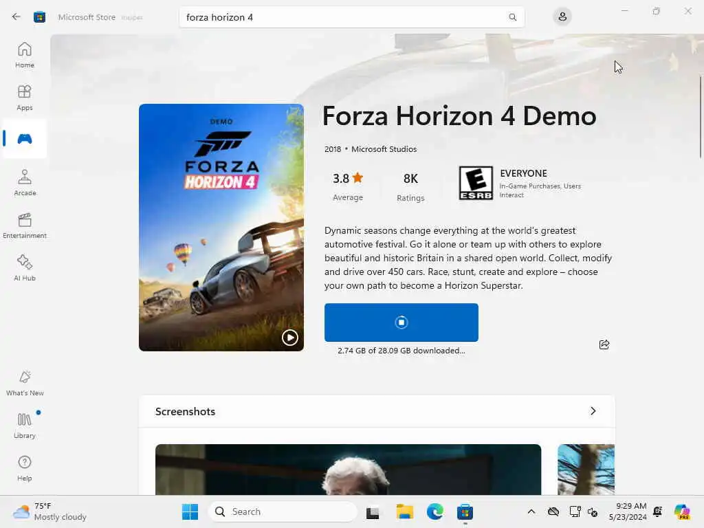Click the taskbar Search box
The height and width of the screenshot is (528, 704).
coord(283,511)
